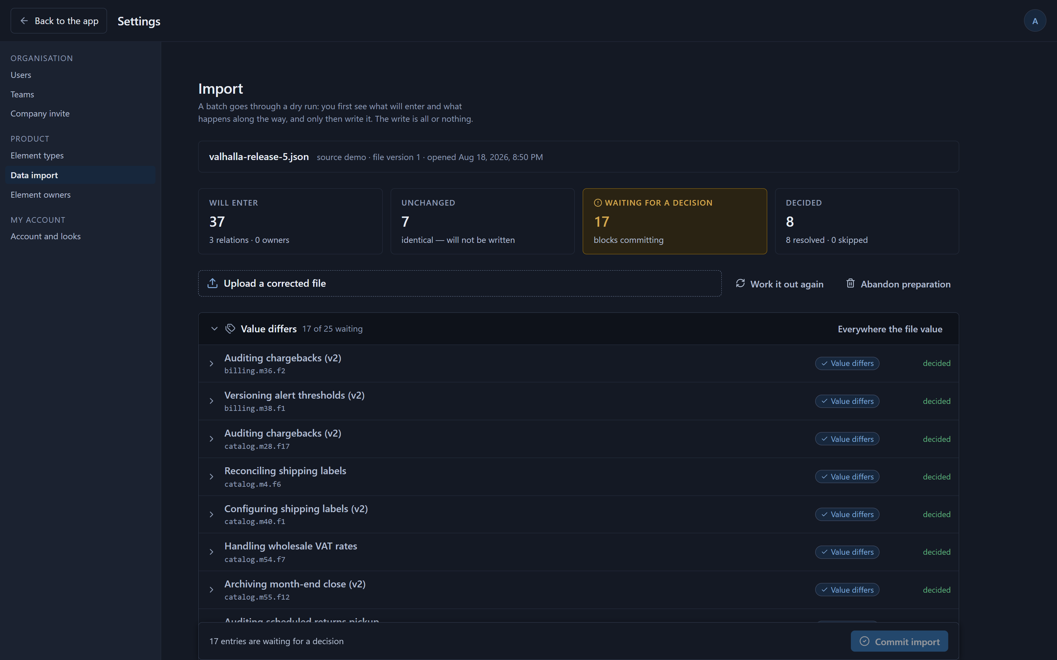Click Work it out again
This screenshot has width=1057, height=660.
[779, 284]
